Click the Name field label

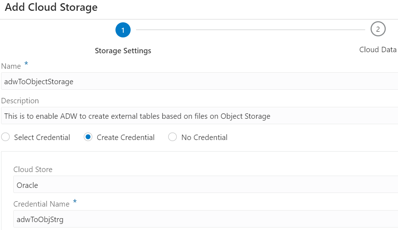coord(11,66)
